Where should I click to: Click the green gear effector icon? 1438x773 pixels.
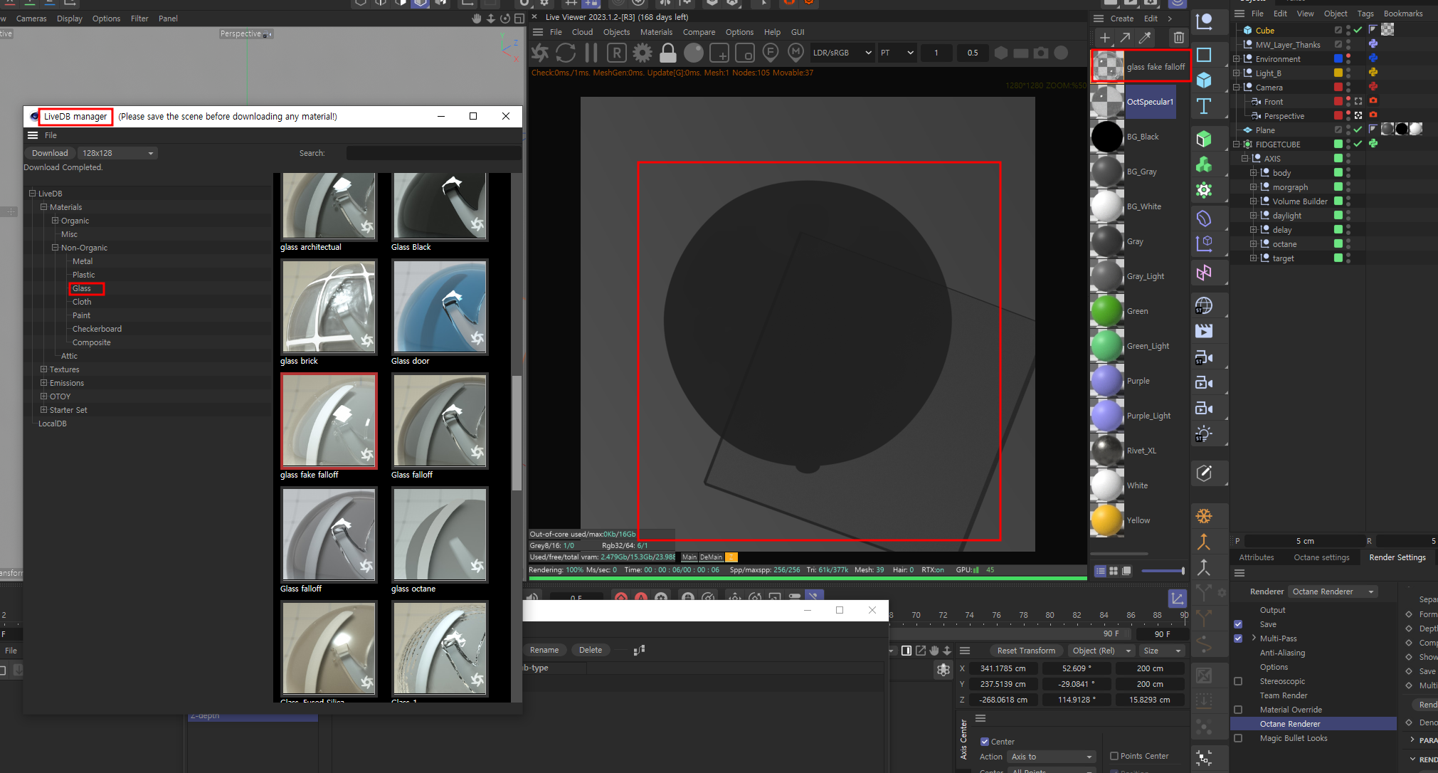coord(1204,190)
